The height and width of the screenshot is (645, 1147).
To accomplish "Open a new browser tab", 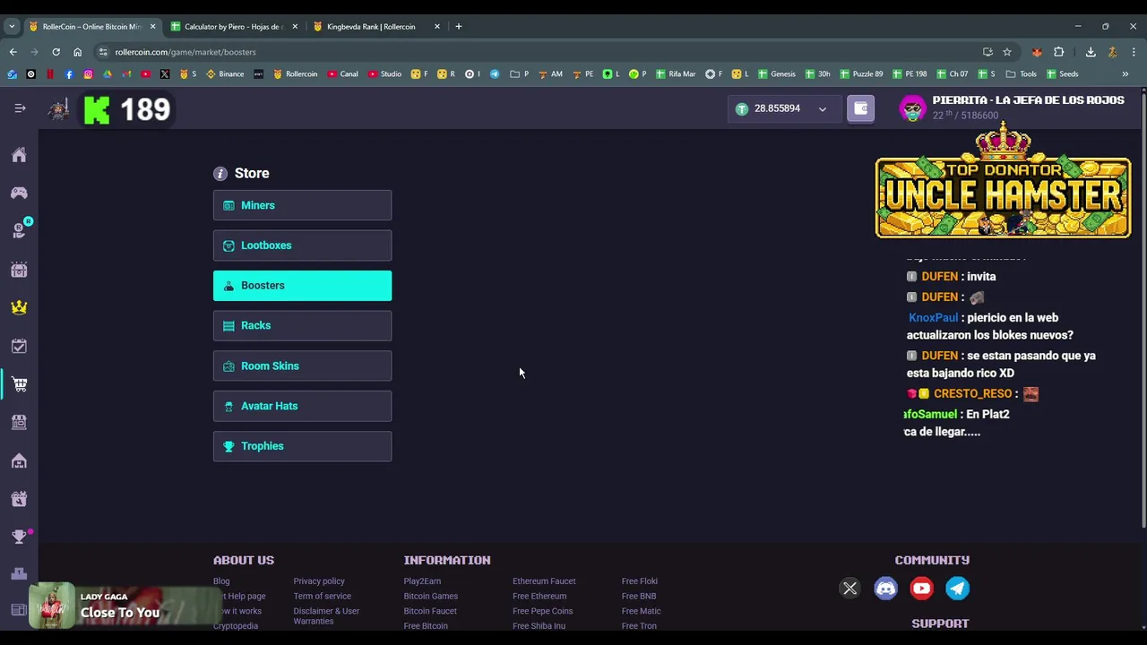I will pos(458,27).
